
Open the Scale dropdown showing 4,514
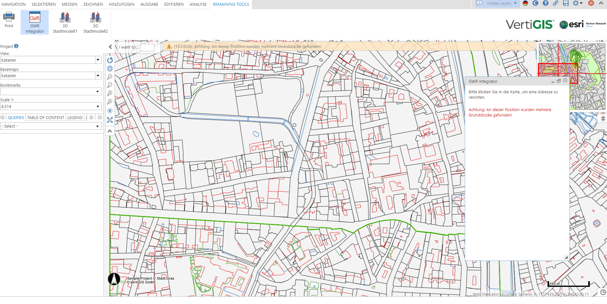tap(98, 106)
